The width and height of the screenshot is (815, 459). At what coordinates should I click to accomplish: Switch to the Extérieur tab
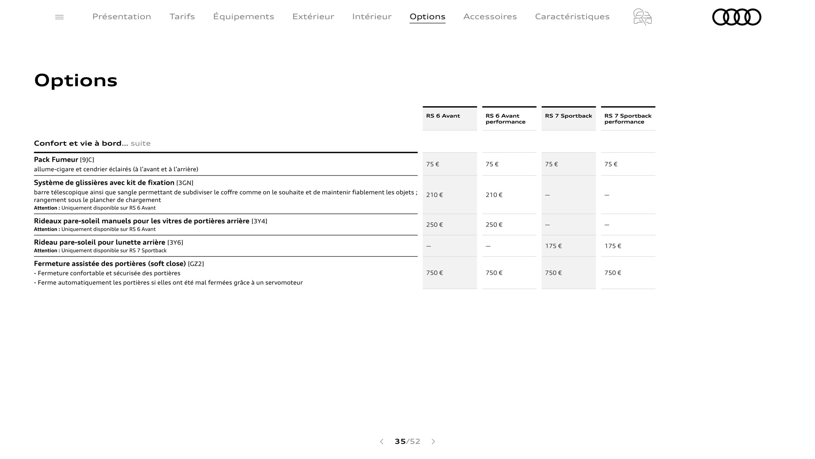tap(313, 16)
